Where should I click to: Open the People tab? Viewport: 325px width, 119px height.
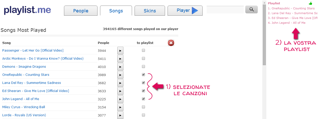pos(81,11)
